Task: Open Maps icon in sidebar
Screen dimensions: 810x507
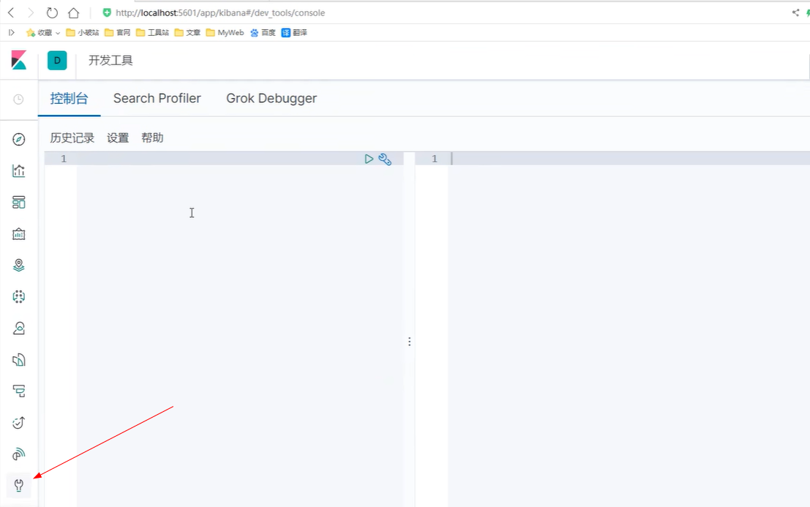Action: click(18, 266)
